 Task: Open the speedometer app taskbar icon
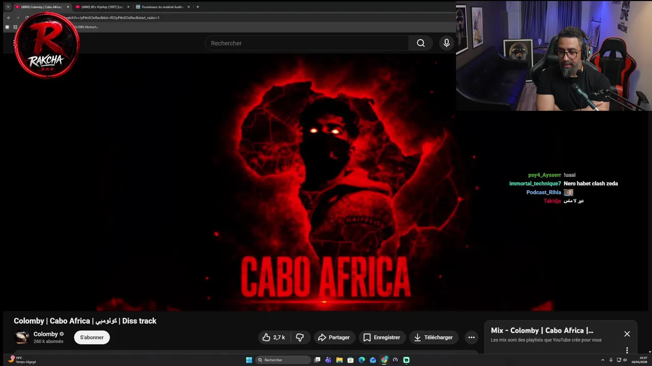pyautogui.click(x=395, y=360)
